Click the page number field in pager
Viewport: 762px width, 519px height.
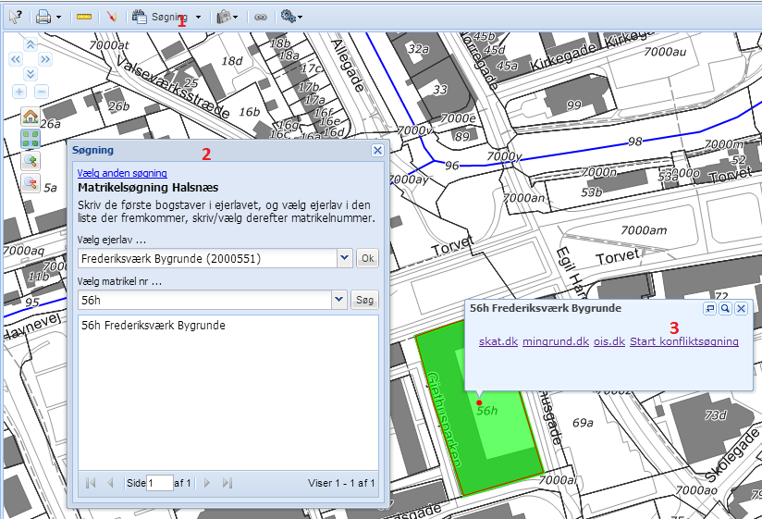[159, 483]
